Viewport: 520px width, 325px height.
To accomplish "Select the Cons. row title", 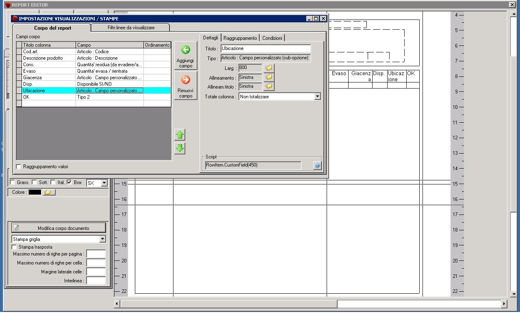I will pyautogui.click(x=49, y=65).
